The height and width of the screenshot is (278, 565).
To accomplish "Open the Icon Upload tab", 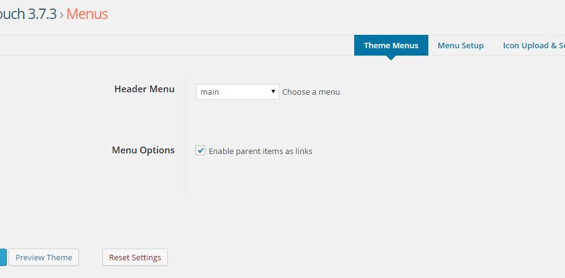I will [533, 46].
